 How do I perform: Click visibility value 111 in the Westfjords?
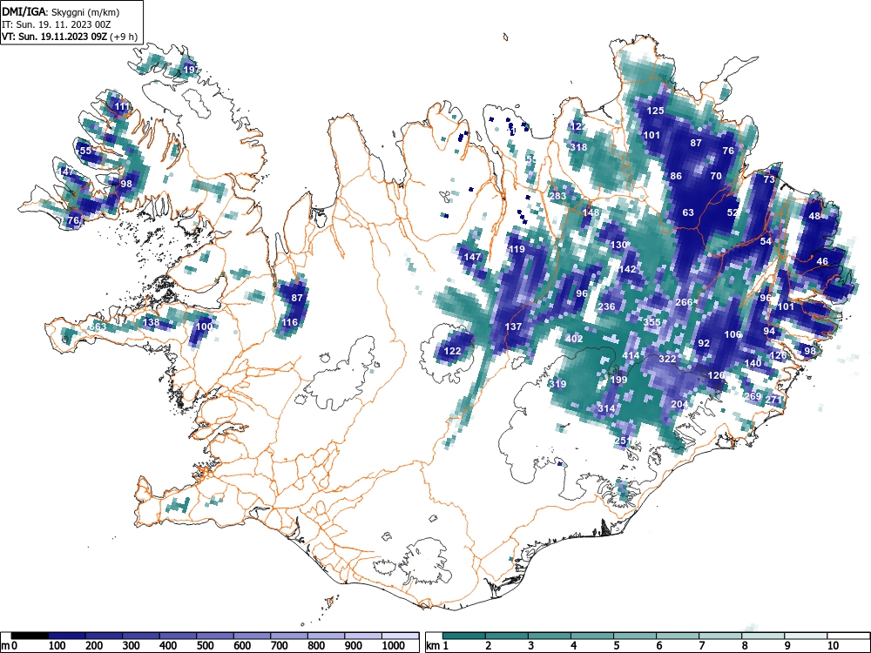[122, 106]
